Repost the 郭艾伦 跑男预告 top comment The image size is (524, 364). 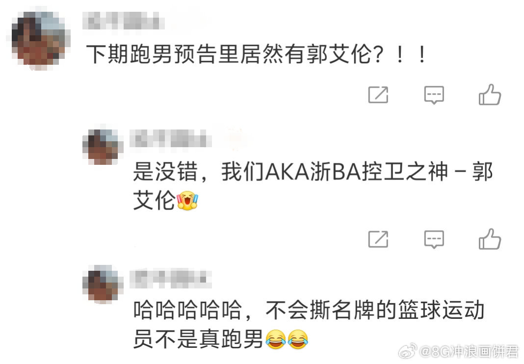(378, 95)
